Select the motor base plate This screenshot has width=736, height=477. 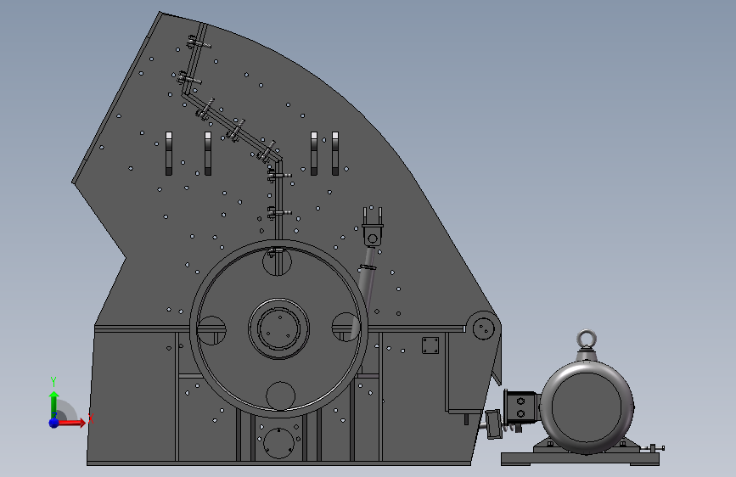[x=580, y=458]
